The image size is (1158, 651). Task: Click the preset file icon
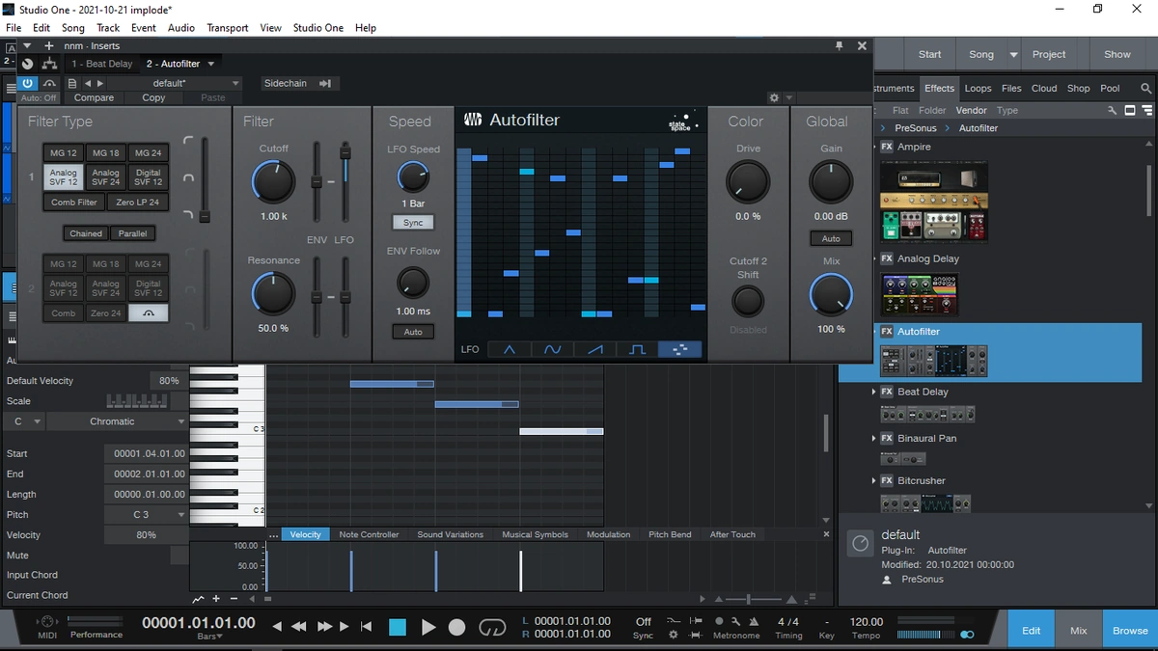[72, 84]
